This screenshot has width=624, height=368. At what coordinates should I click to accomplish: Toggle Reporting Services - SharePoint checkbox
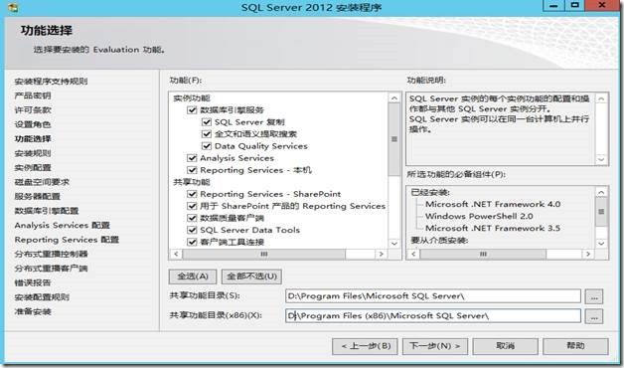pos(192,194)
